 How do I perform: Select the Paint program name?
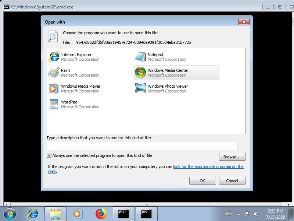[65, 70]
